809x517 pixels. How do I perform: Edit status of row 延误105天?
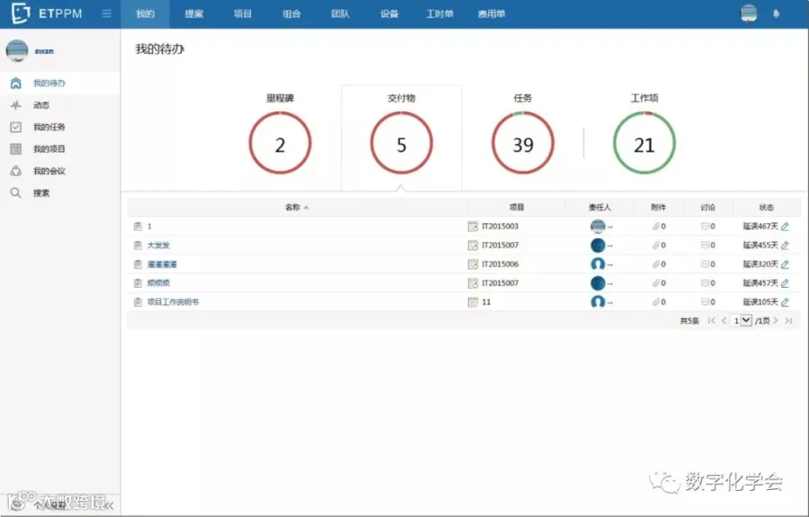pos(785,302)
